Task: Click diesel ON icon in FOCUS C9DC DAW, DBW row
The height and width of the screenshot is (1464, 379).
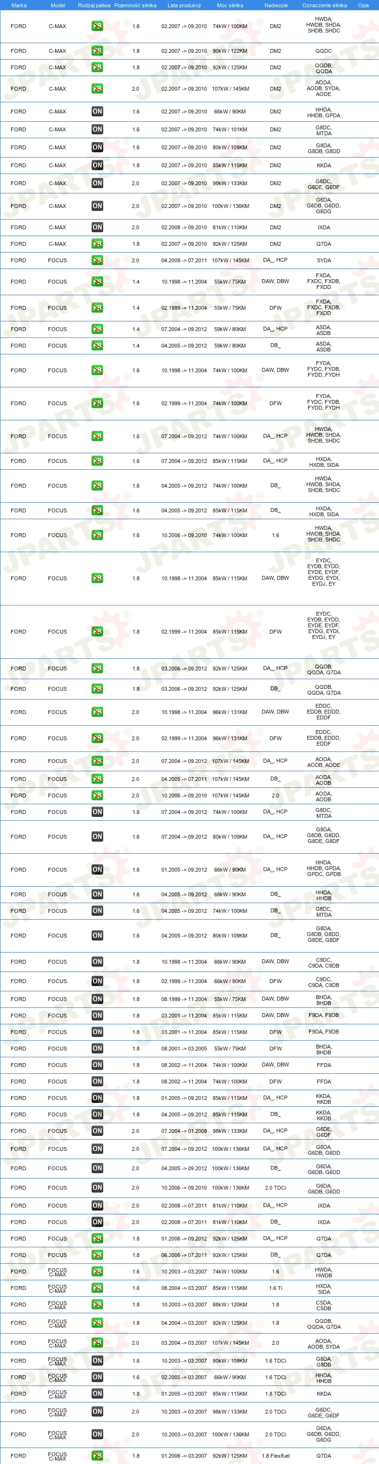Action: click(x=97, y=962)
